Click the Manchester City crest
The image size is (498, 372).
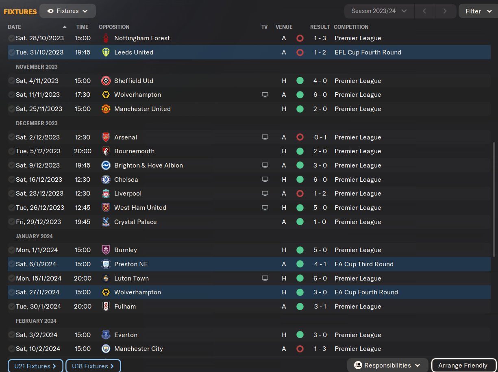106,349
